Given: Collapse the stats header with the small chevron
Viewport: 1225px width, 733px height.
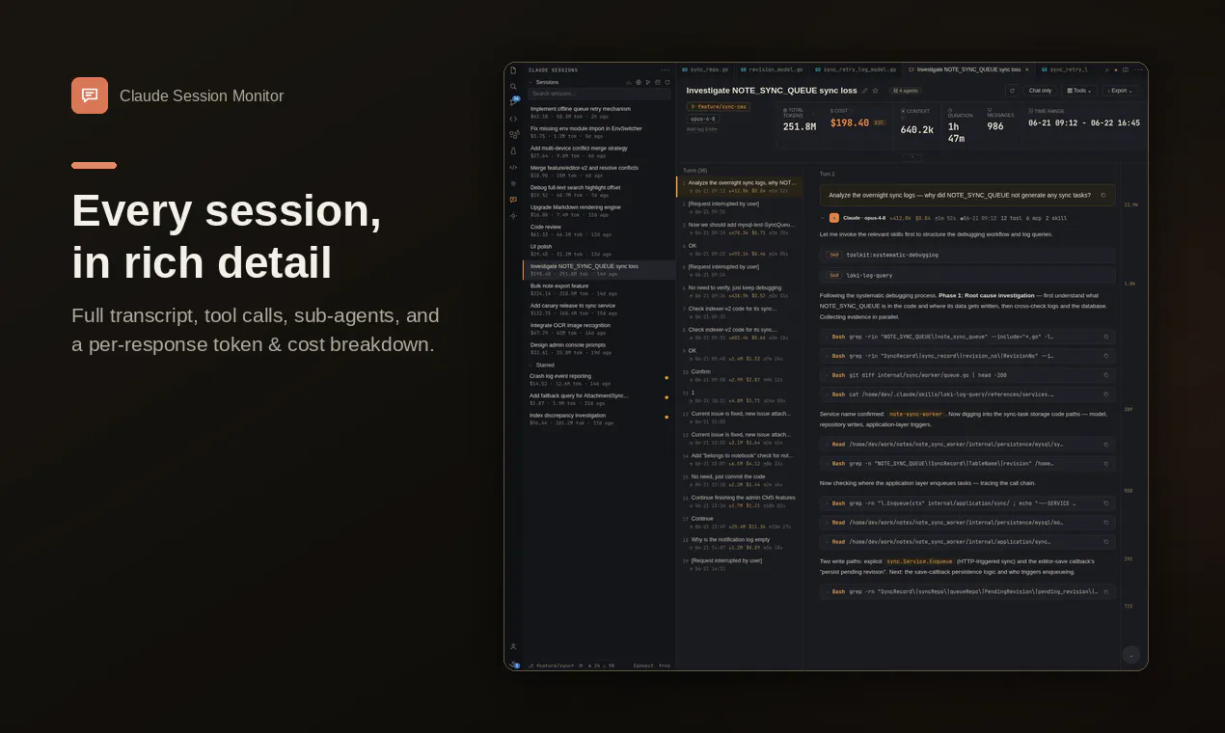Looking at the screenshot, I should click(912, 156).
